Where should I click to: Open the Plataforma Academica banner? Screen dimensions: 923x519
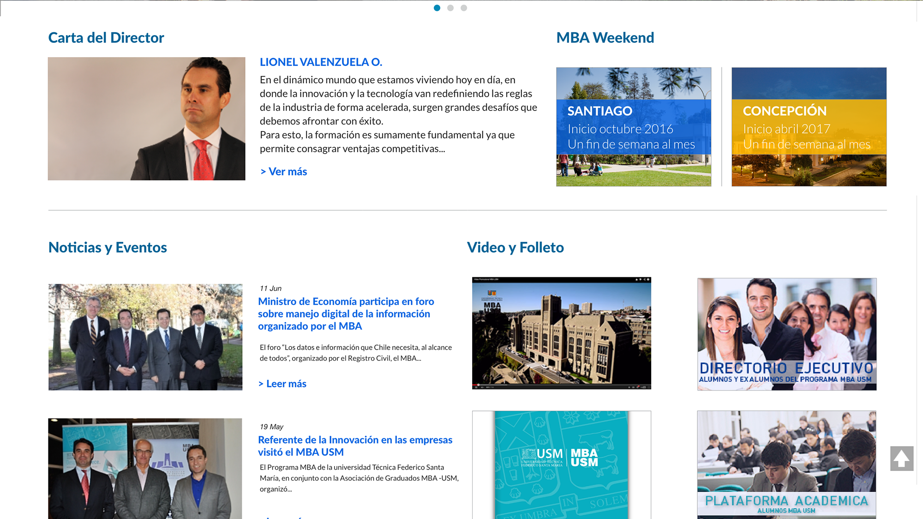pyautogui.click(x=787, y=465)
